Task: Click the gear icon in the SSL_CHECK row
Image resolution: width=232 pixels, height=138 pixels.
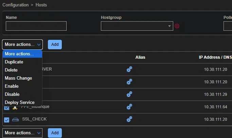Action: pos(129,119)
